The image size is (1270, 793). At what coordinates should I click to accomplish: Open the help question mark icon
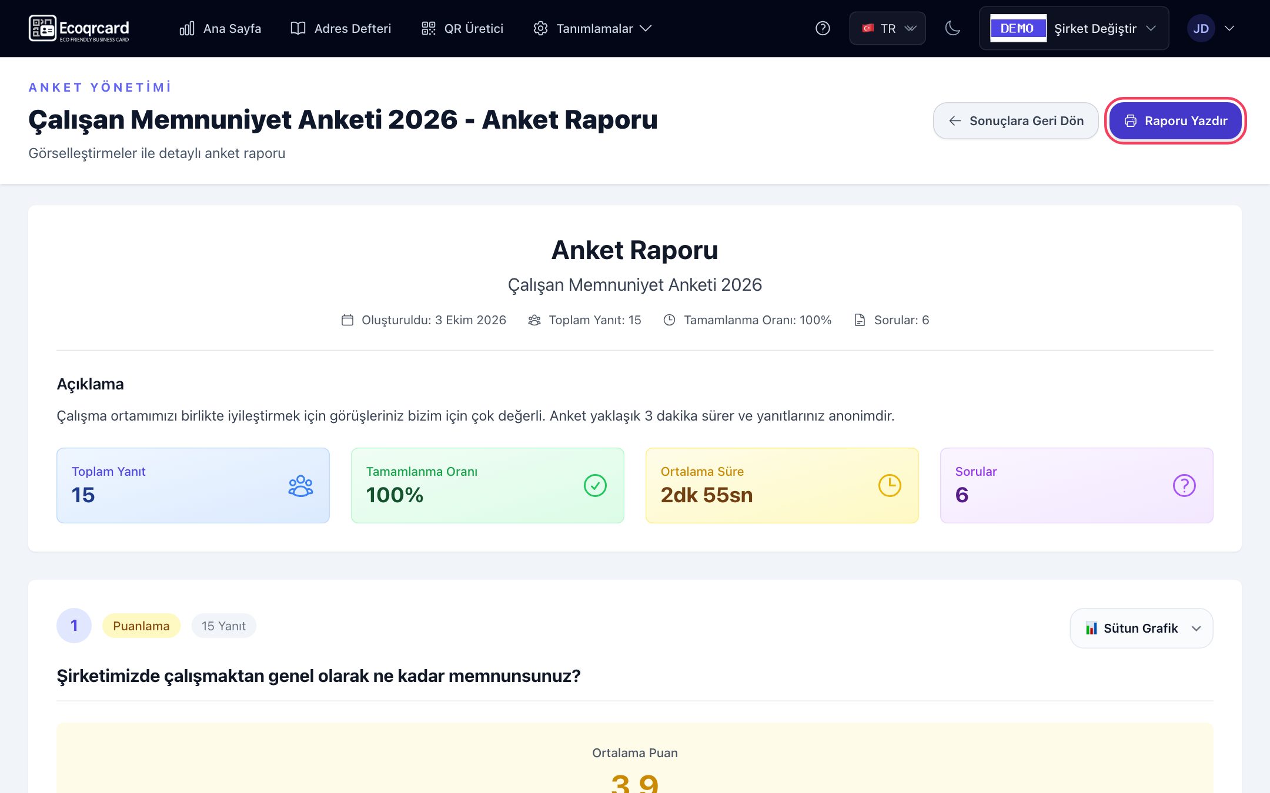(823, 28)
